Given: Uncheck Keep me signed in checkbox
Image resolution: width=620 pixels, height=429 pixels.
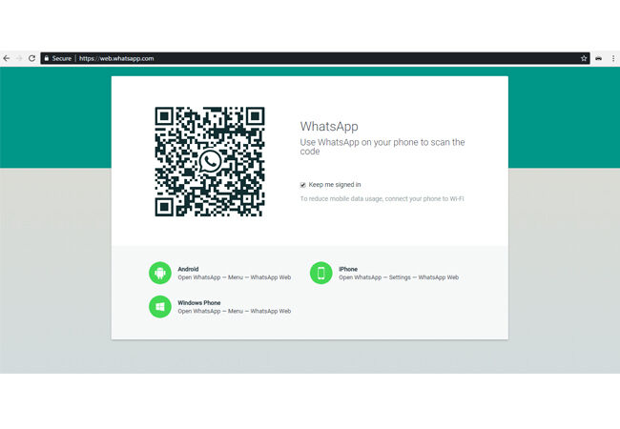Looking at the screenshot, I should (303, 185).
